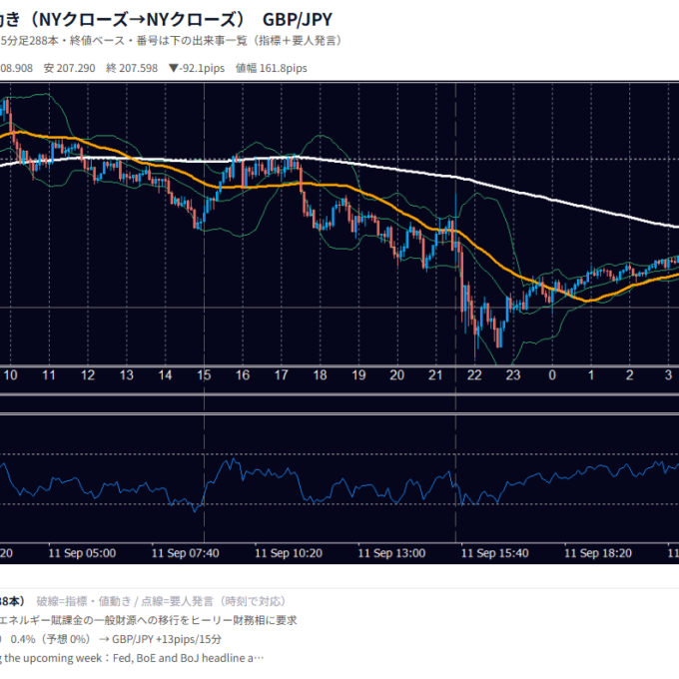Screen dimensions: 679x679
Task: Click the GBP/JPY pair title
Action: tap(298, 20)
